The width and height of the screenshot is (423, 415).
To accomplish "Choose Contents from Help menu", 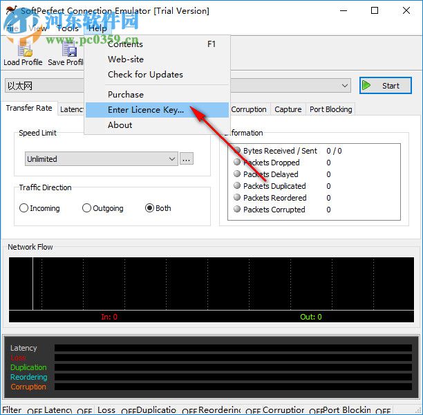I will (x=157, y=44).
